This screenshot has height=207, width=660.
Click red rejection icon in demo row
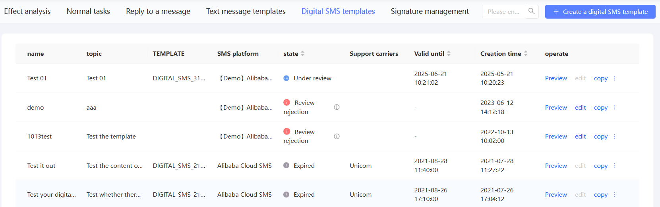pyautogui.click(x=286, y=102)
